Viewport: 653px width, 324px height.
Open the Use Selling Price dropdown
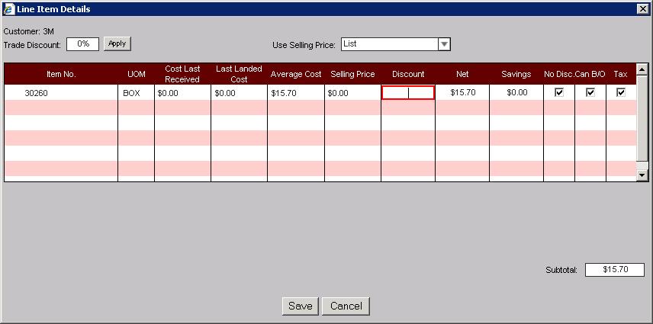(444, 44)
